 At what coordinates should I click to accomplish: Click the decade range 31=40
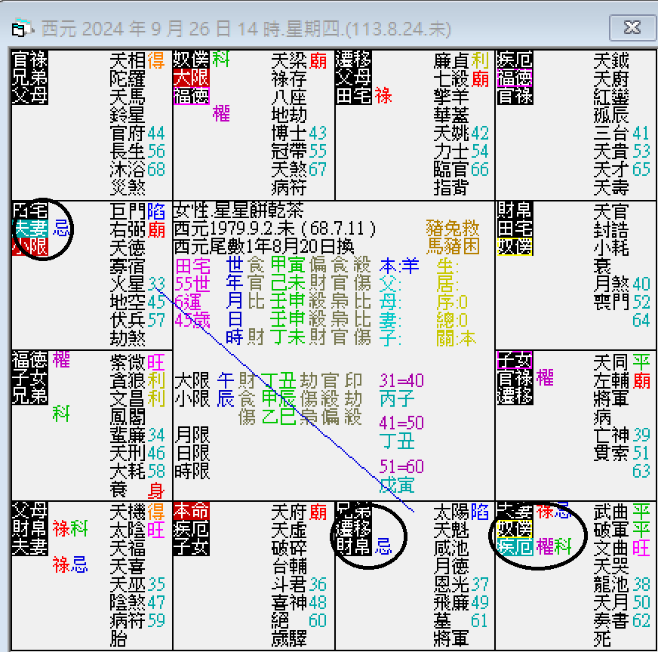point(401,380)
